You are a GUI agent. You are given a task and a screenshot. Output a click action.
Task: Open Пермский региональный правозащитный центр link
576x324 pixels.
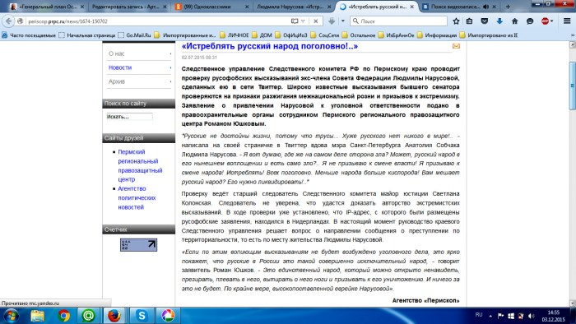(140, 165)
